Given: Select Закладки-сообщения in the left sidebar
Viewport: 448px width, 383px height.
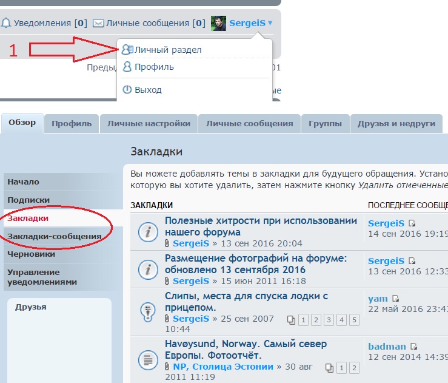Looking at the screenshot, I should 54,236.
